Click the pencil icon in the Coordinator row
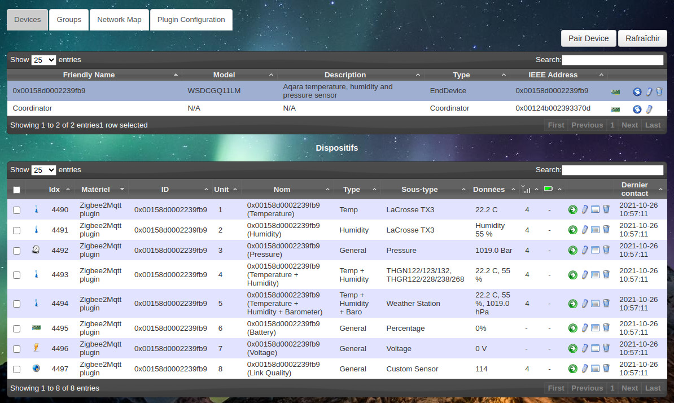Screen dimensions: 674x403 point(649,109)
